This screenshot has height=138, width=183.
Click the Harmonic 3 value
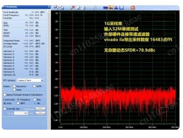[29, 54]
